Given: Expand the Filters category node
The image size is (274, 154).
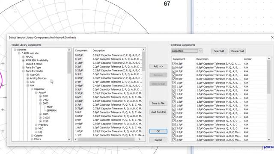Looking at the screenshot, I should (32, 139).
